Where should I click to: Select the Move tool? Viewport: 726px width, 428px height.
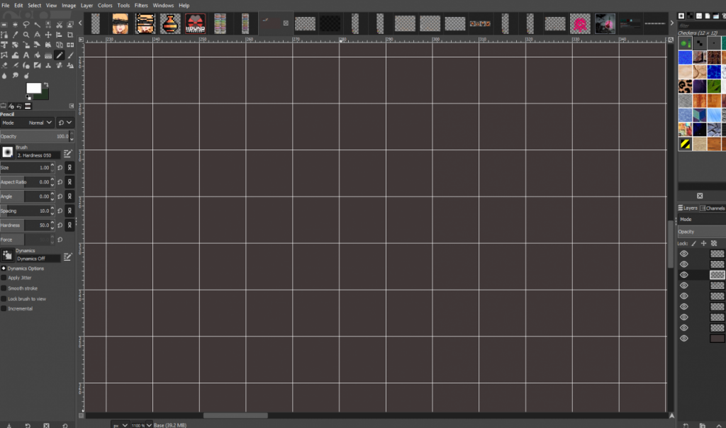[x=48, y=33]
